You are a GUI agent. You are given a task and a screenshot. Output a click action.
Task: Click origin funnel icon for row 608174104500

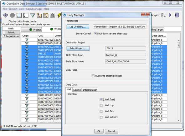[x=27, y=119]
